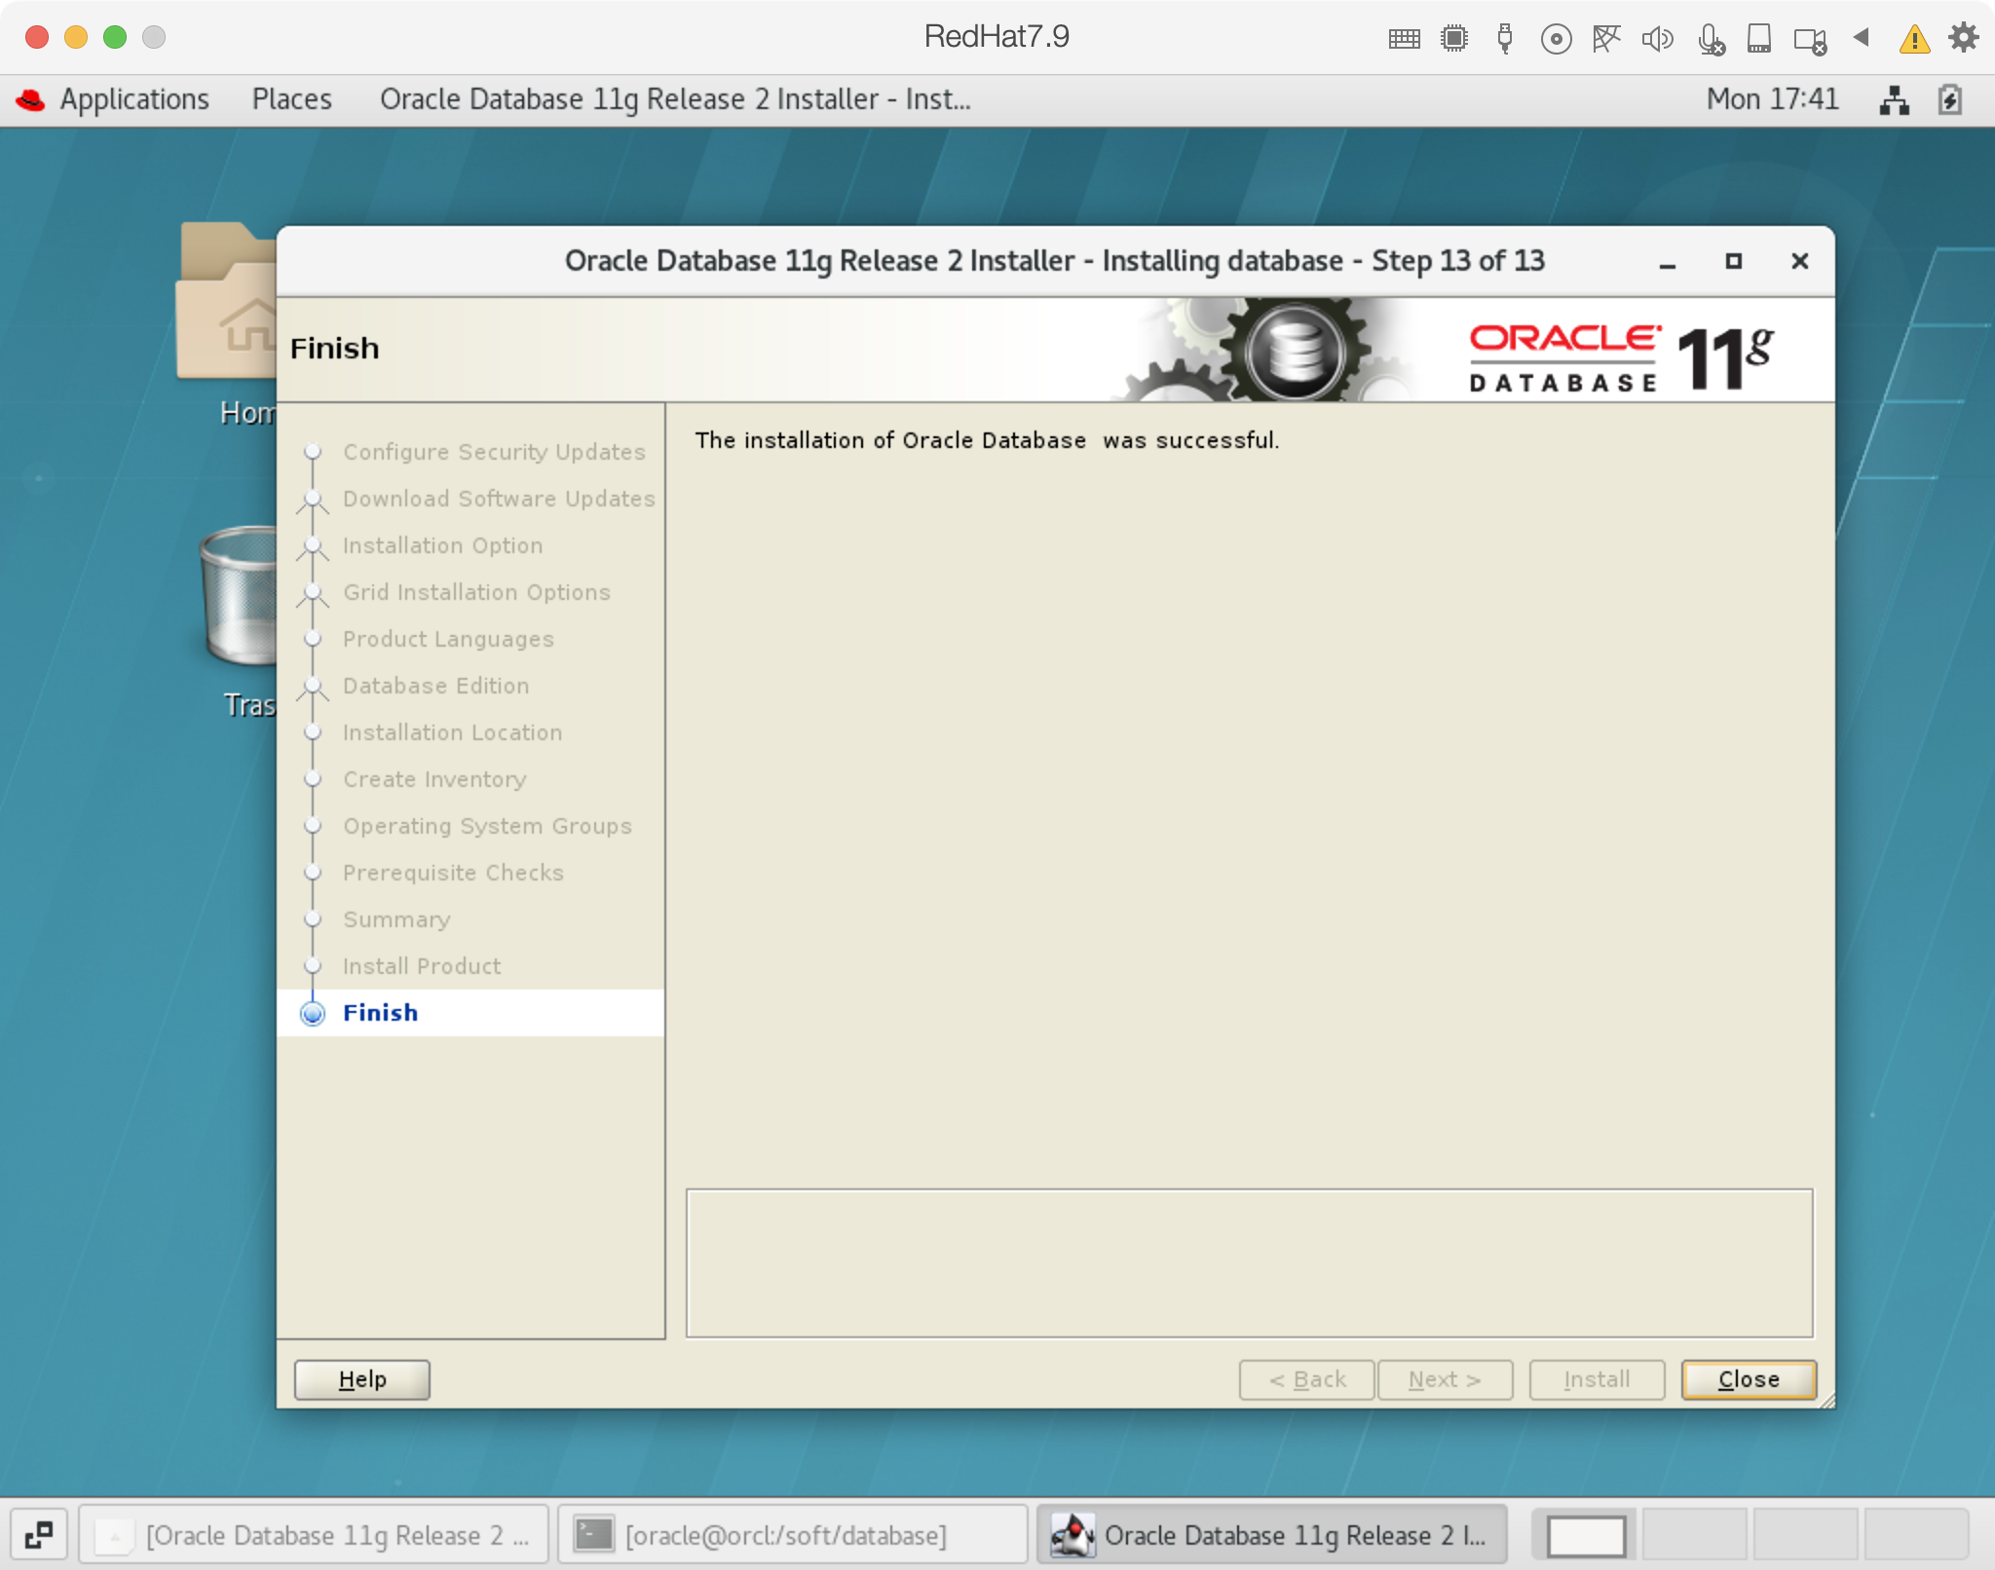
Task: Click the Mon 17:41 clock
Action: 1772,99
